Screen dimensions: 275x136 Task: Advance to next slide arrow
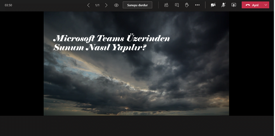(106, 5)
